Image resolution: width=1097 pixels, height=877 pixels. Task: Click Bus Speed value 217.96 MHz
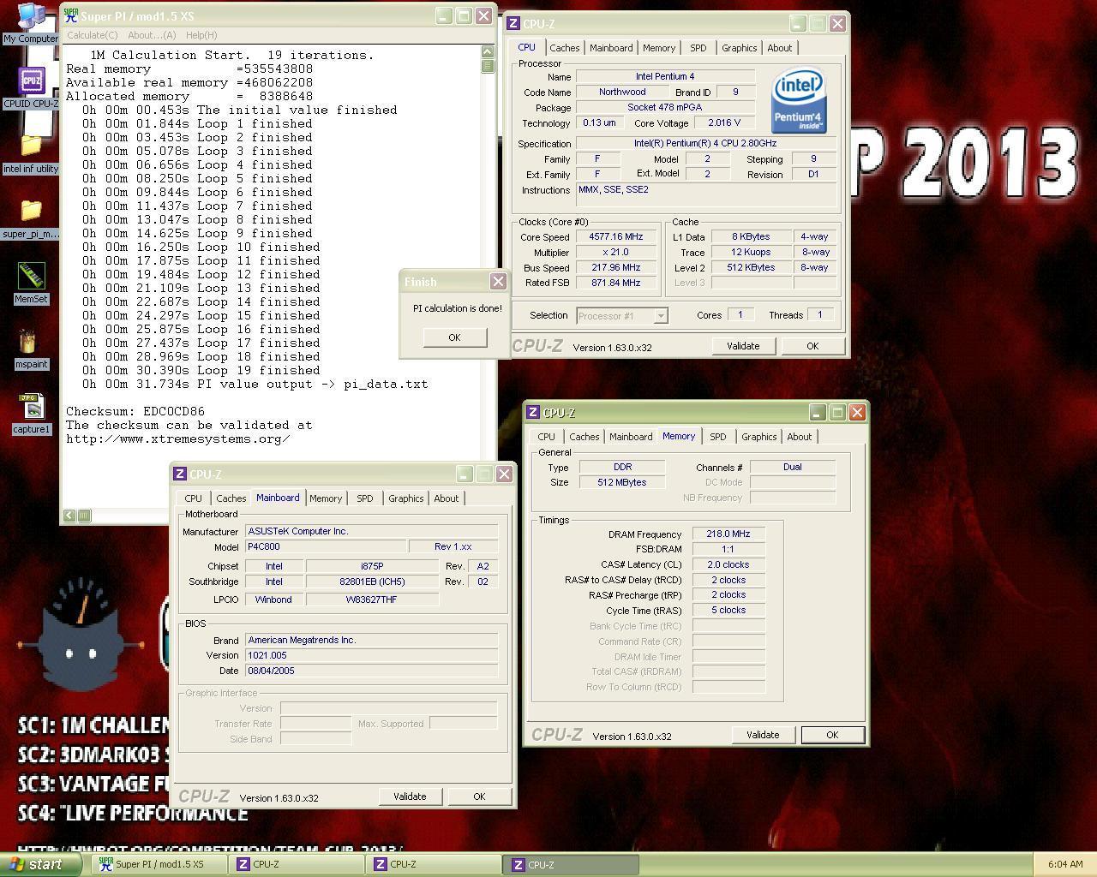(x=616, y=268)
